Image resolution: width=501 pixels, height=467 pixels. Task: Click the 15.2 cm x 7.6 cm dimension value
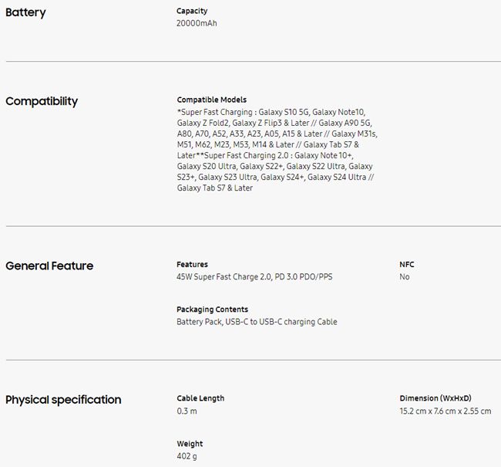(x=445, y=411)
